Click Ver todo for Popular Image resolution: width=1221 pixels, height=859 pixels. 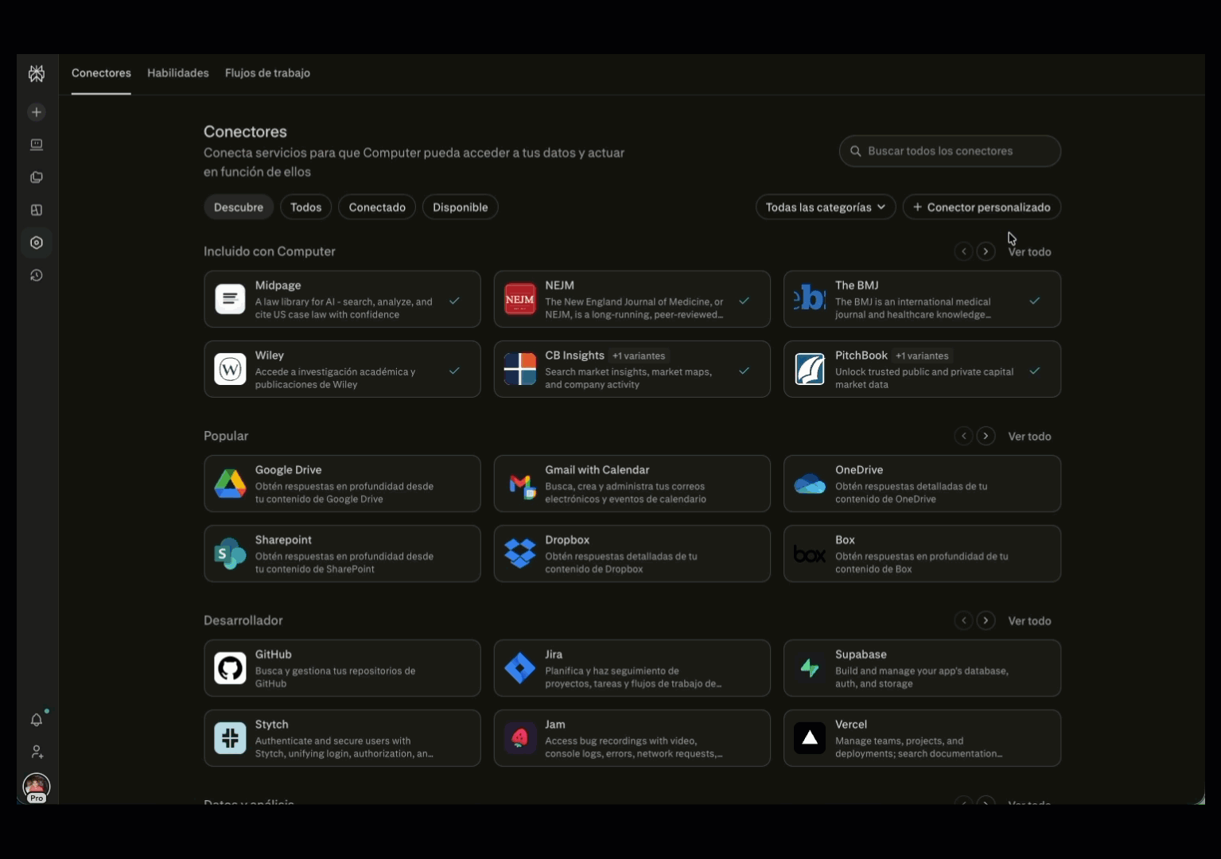tap(1029, 436)
